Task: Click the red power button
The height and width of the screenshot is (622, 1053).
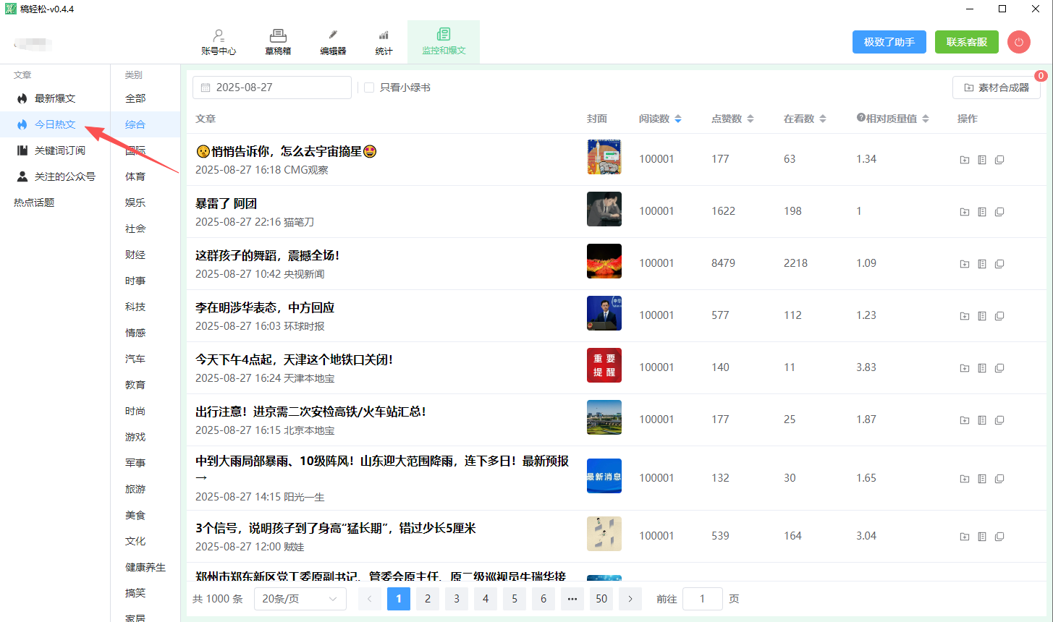Action: (x=1018, y=42)
